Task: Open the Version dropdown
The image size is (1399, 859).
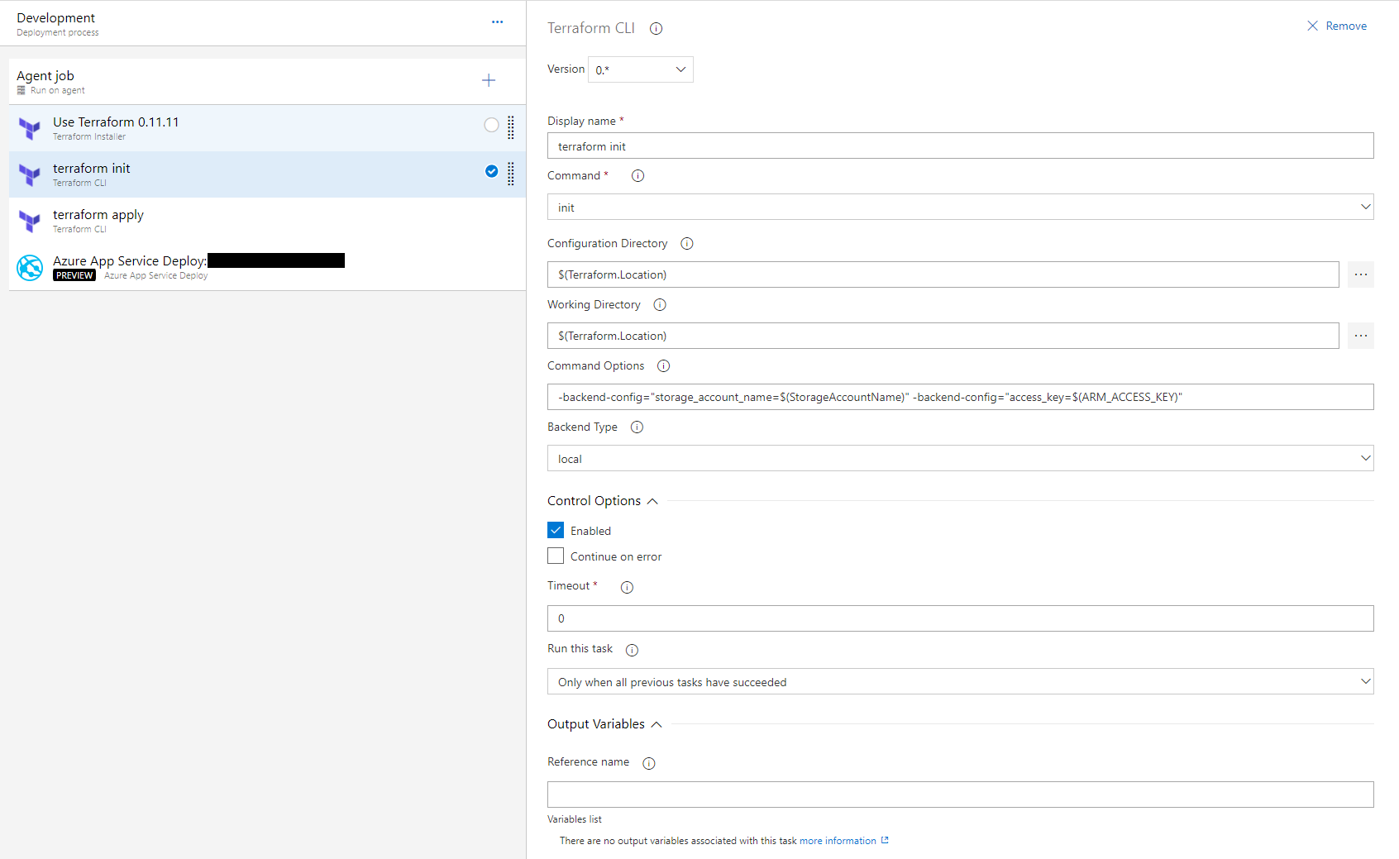Action: point(641,69)
